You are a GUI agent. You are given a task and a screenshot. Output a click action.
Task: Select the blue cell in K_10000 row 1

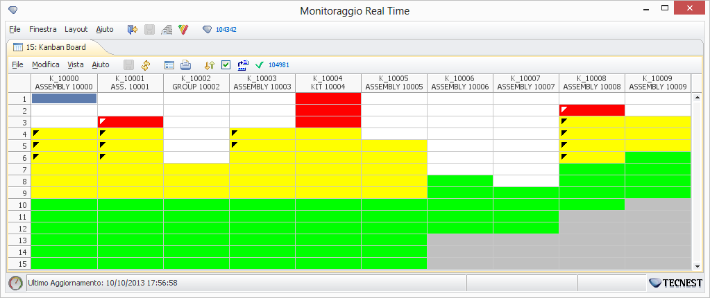coord(65,98)
